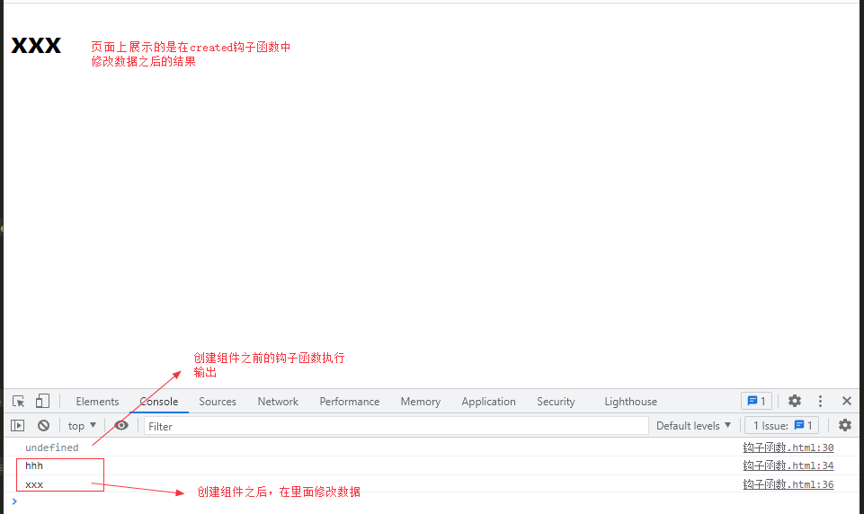Open the Network tab

(278, 402)
